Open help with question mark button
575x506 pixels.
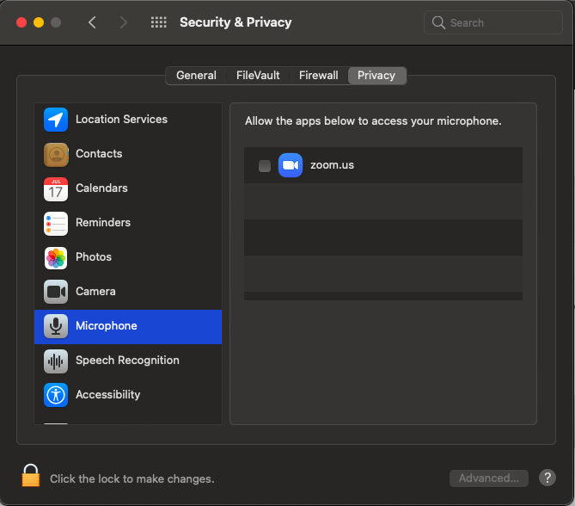[547, 478]
